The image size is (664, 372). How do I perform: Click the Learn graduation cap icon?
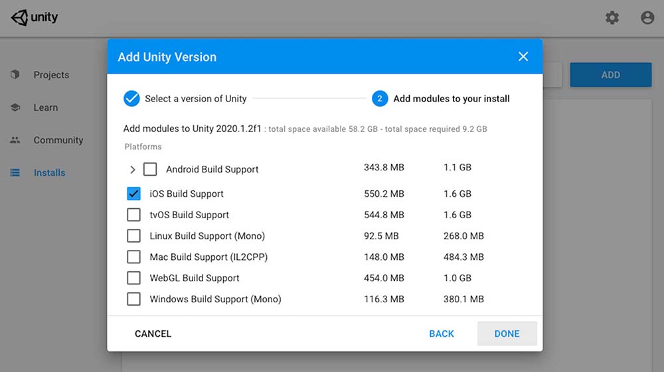(15, 107)
